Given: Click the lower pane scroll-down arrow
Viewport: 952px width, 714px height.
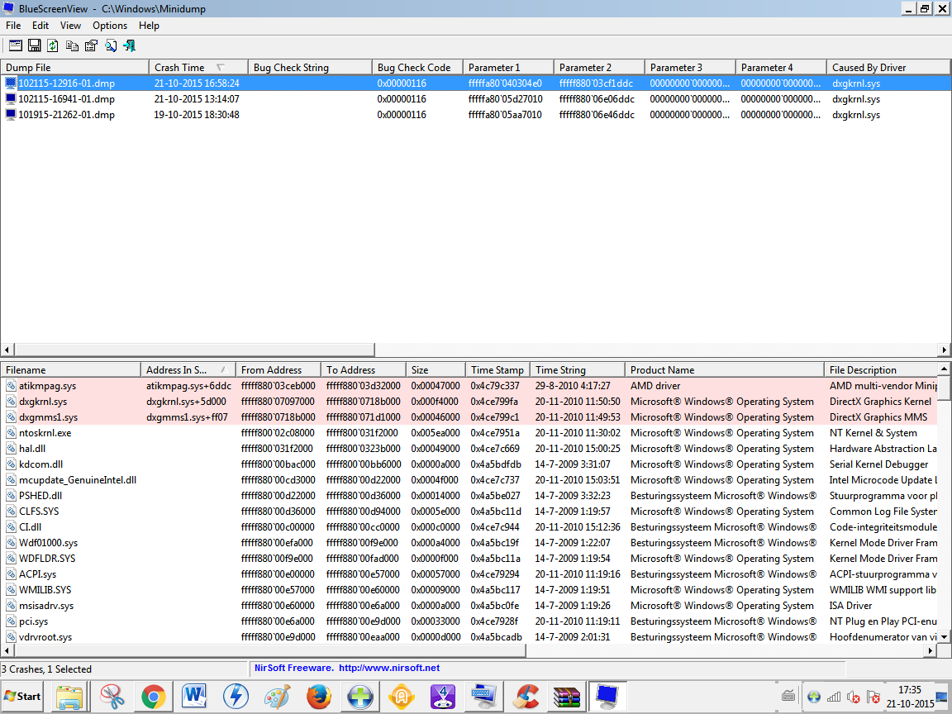Looking at the screenshot, I should click(x=944, y=636).
